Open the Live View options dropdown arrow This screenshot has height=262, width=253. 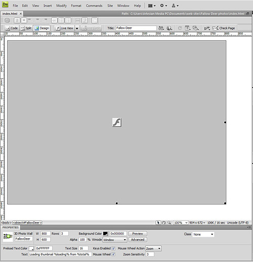[x=77, y=28]
